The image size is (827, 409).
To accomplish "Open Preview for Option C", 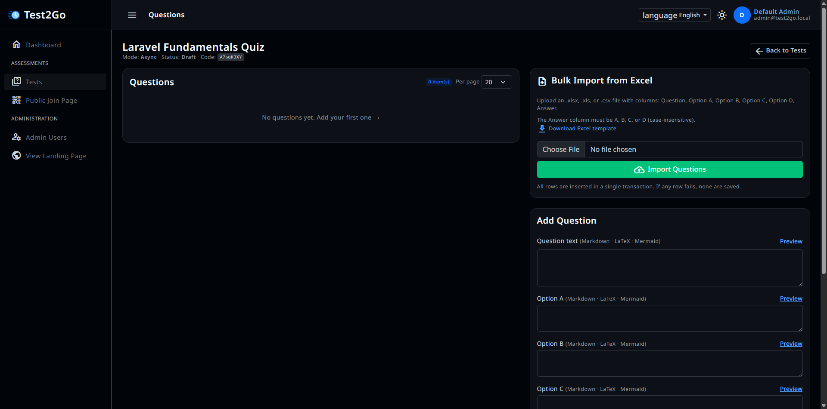I will pos(791,389).
